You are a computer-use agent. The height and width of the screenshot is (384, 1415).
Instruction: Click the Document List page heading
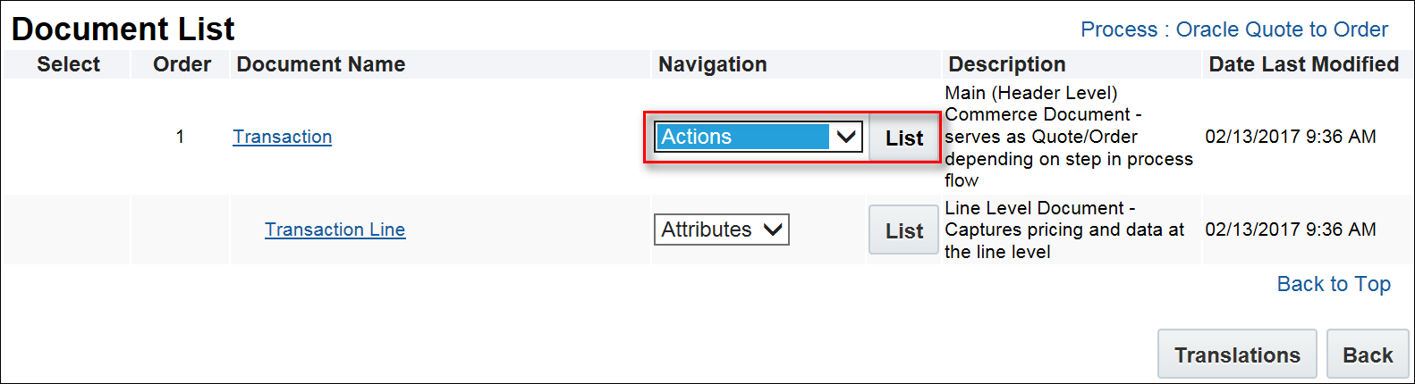tap(123, 29)
